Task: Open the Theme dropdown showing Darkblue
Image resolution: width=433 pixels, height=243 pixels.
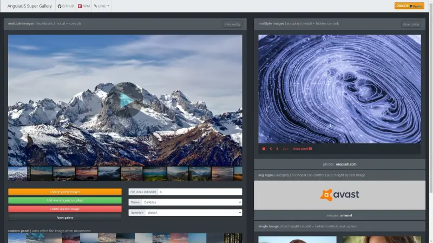Action: pyautogui.click(x=192, y=202)
